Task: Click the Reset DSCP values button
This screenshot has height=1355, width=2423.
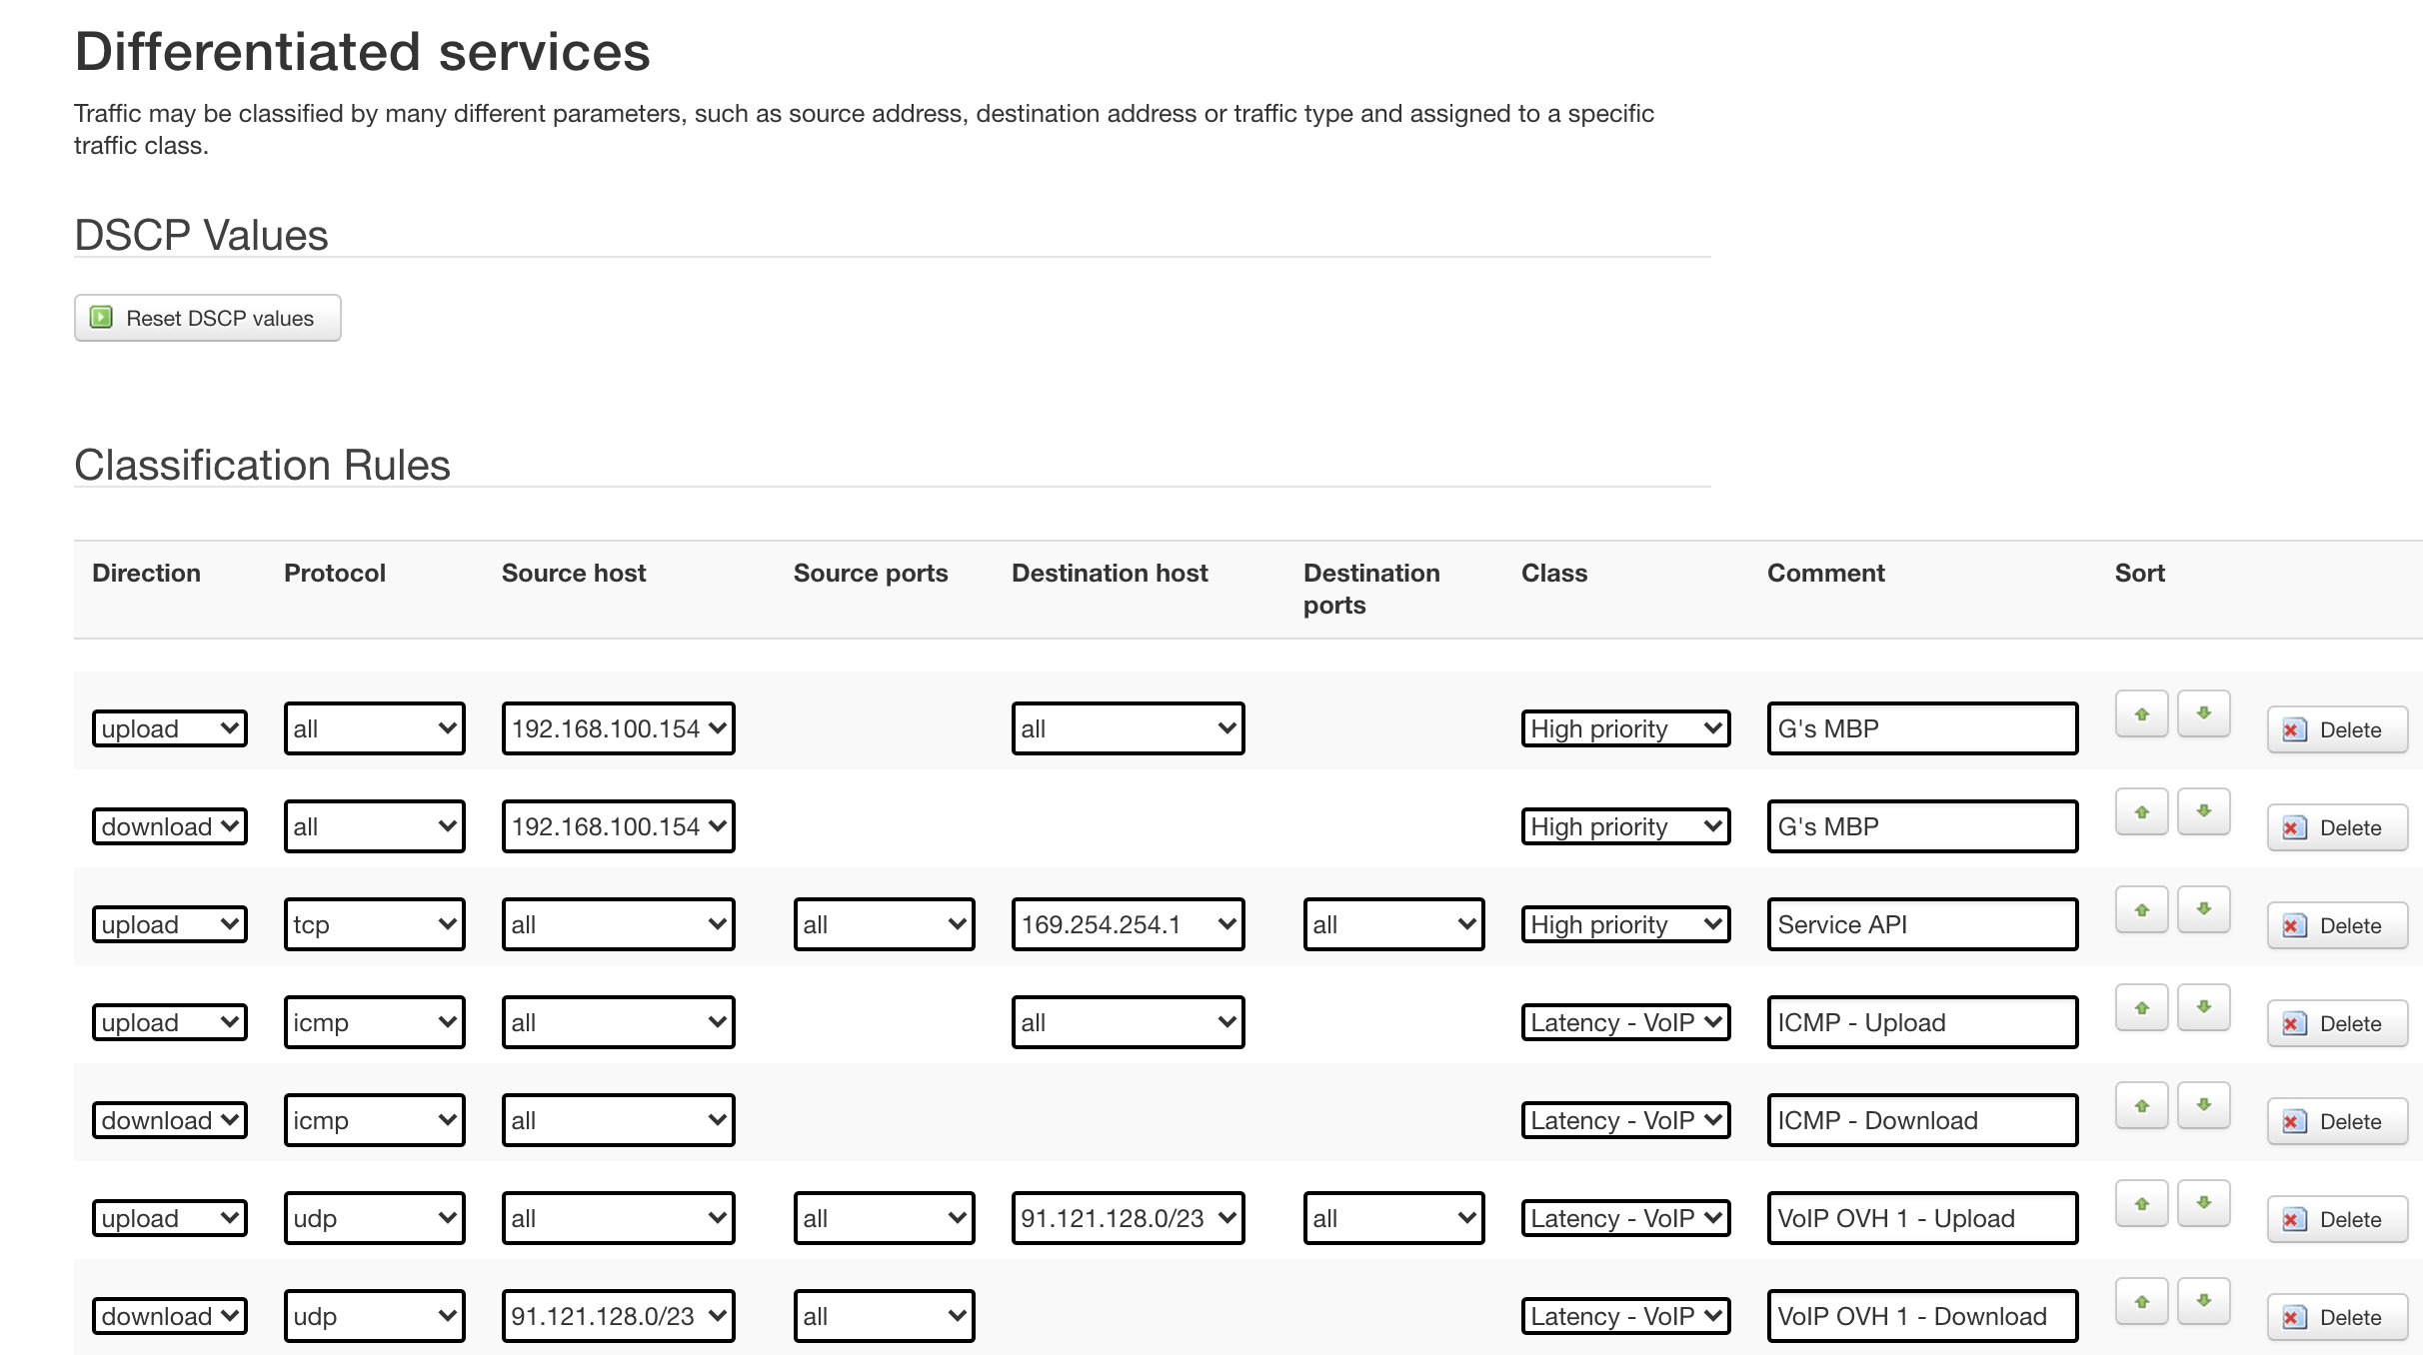Action: 208,318
